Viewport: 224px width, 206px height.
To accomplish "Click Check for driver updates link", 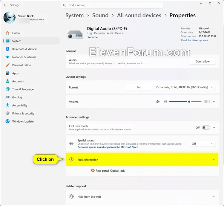I will [194, 40].
